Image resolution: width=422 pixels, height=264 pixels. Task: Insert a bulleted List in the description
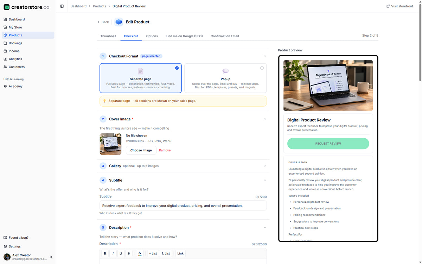pos(153,253)
